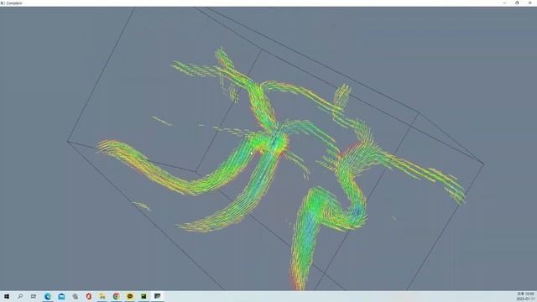Open taskbar search magnifier
Image resolution: width=537 pixels, height=302 pixels.
pos(20,296)
